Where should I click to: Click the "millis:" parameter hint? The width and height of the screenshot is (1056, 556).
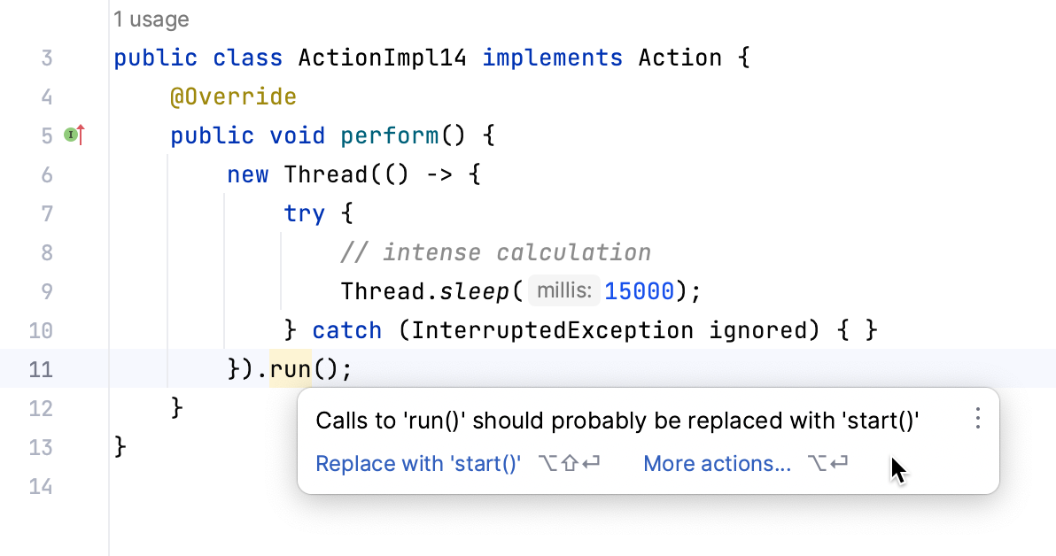[x=563, y=290]
